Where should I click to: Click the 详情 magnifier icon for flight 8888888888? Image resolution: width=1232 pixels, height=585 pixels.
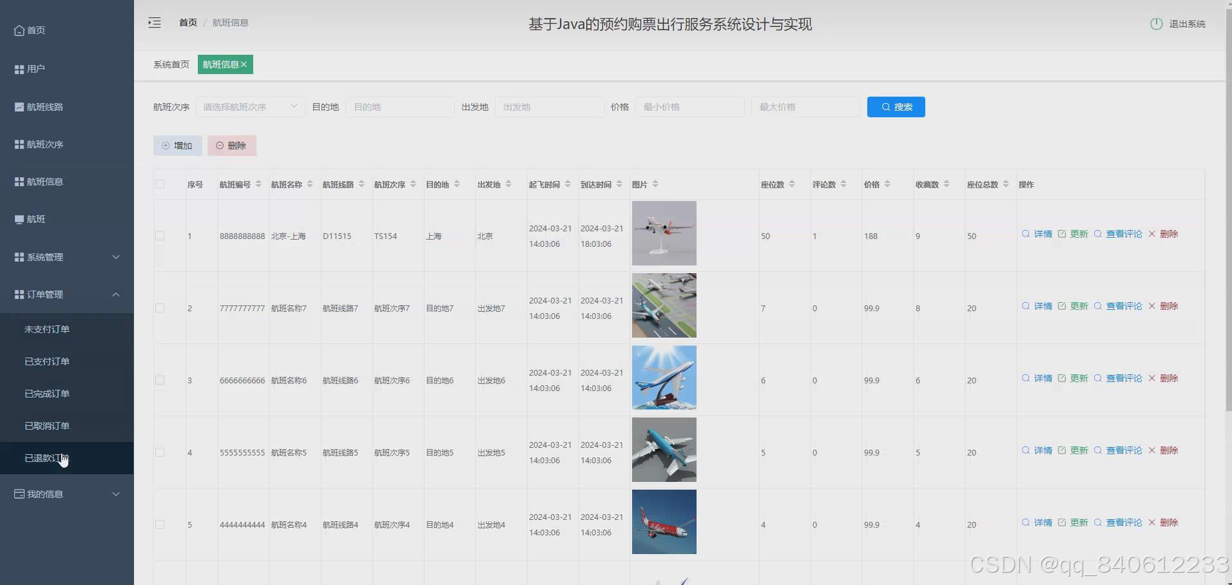(1025, 234)
